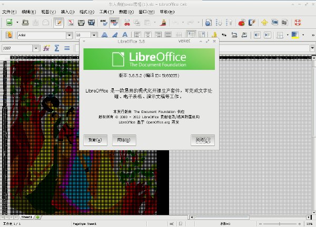
Task: Open the Borders dropdown arrow
Action: [288, 35]
